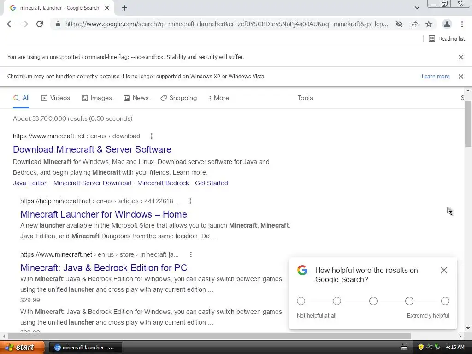This screenshot has height=354, width=472.
Task: Switch to the News search tab
Action: click(x=136, y=98)
